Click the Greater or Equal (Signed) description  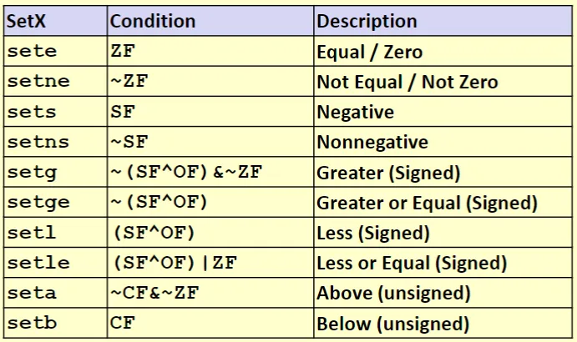tap(427, 203)
